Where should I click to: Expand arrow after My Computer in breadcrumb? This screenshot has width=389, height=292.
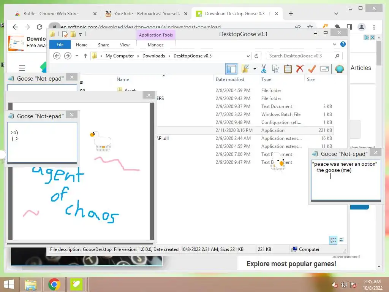point(138,56)
